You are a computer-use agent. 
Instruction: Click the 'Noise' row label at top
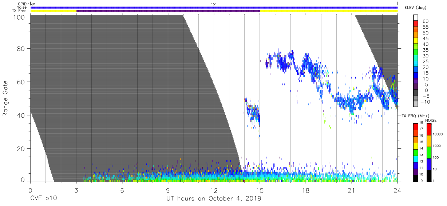coord(21,7)
